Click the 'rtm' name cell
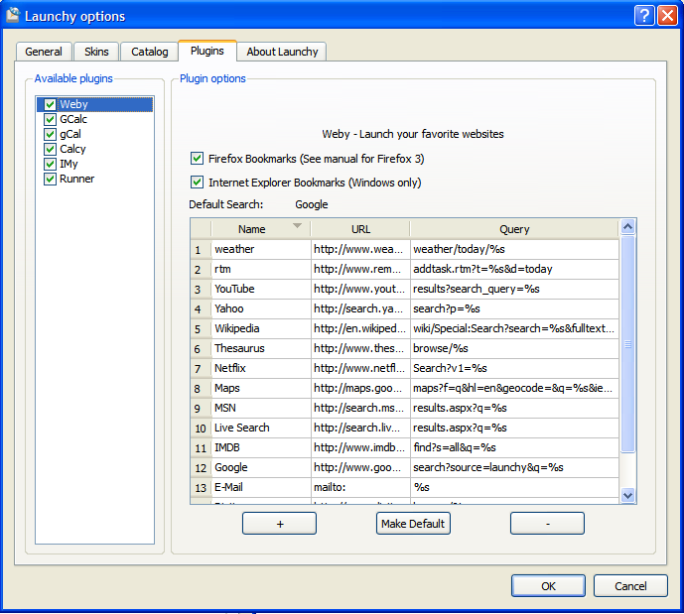This screenshot has height=614, width=684. [261, 269]
